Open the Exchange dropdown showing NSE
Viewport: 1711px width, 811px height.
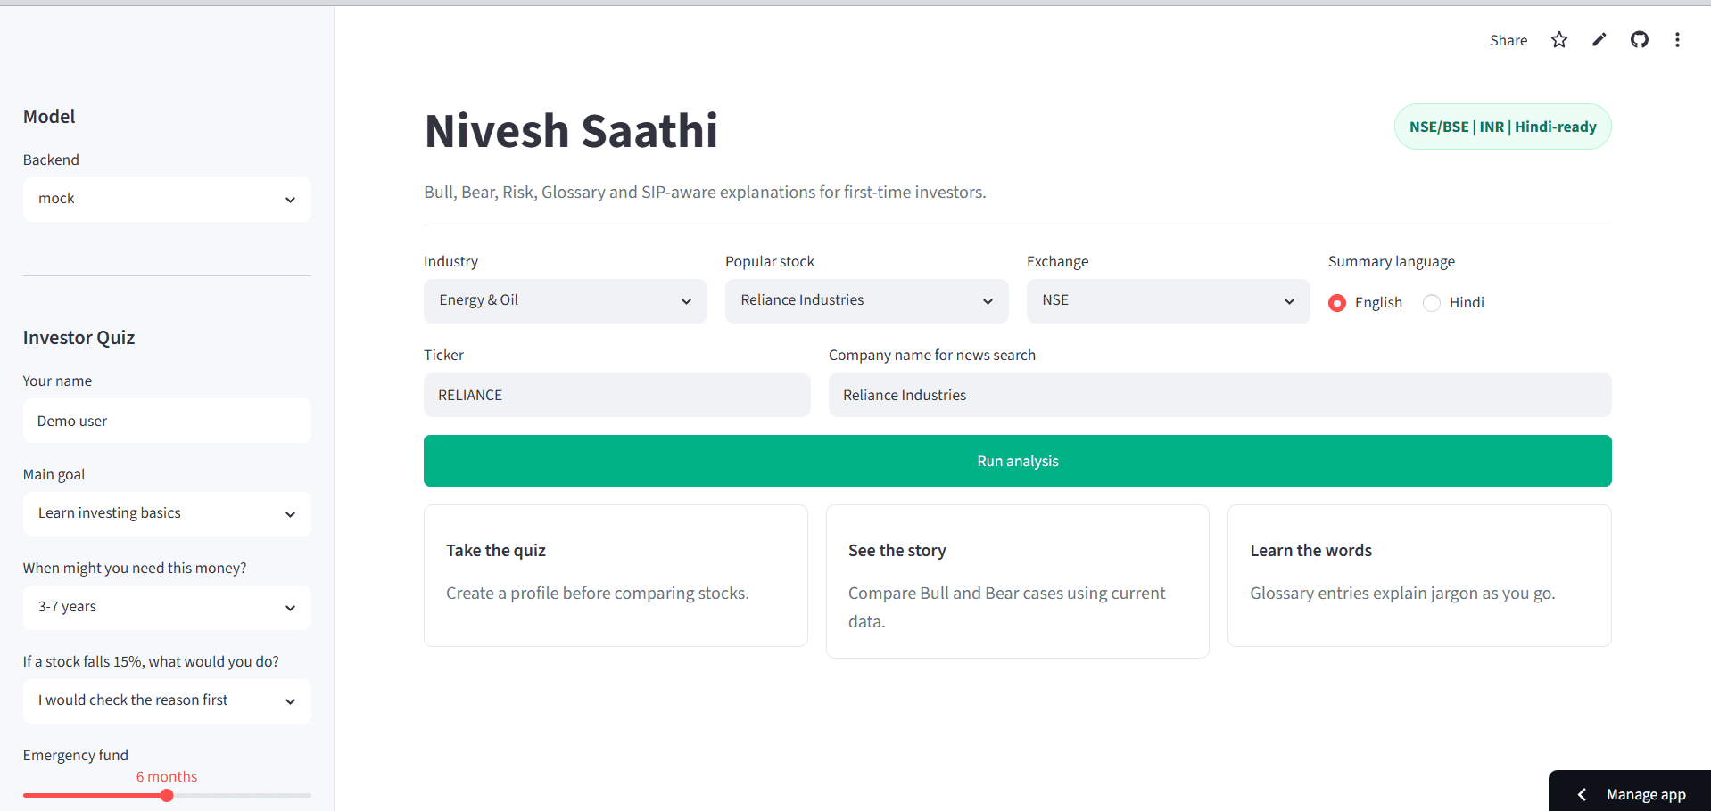(1168, 300)
